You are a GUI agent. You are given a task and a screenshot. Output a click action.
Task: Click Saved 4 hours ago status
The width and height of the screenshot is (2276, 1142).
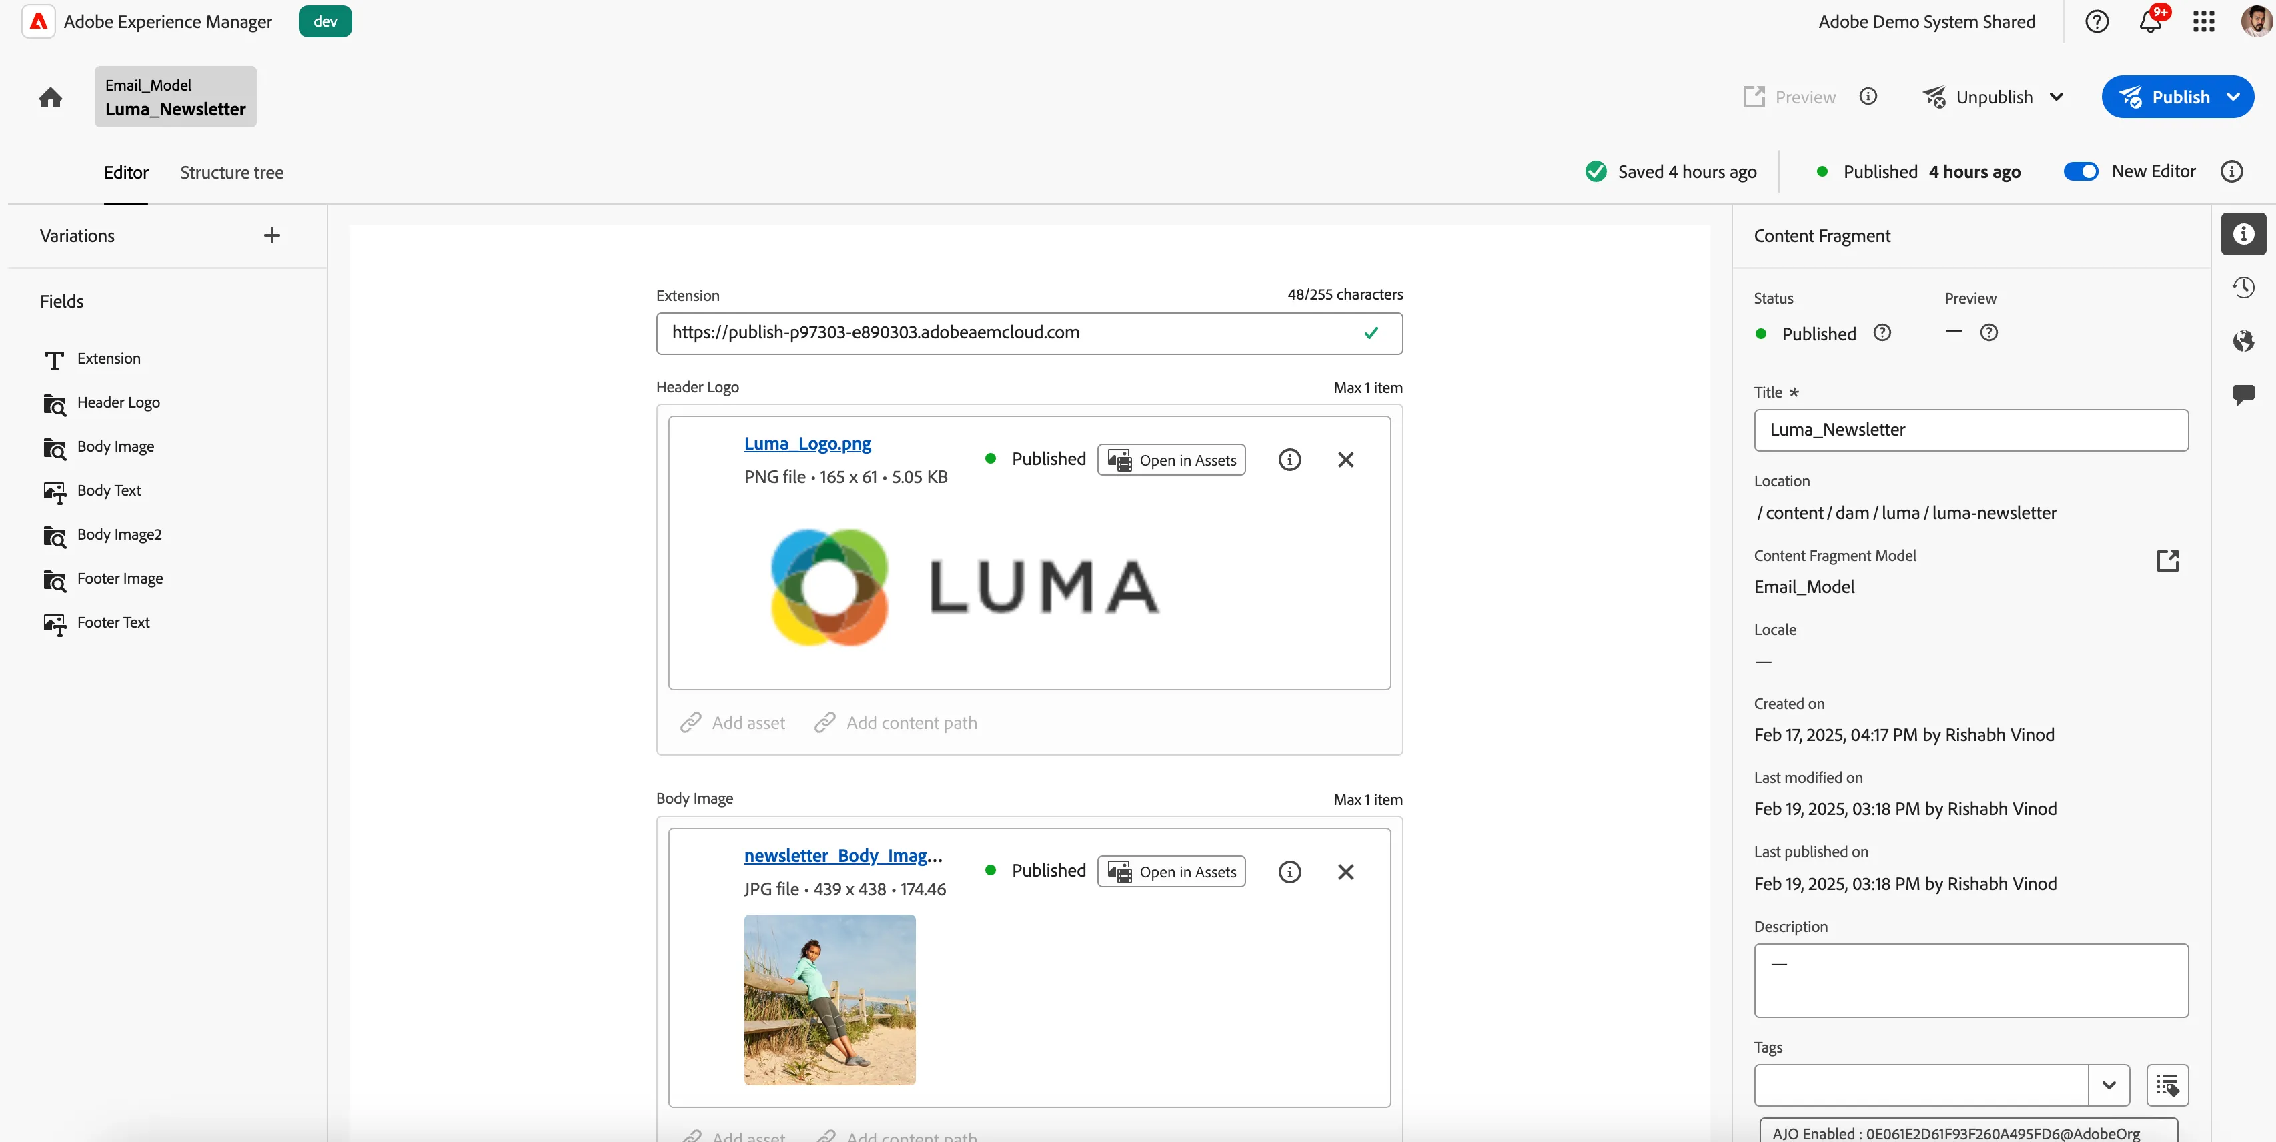(1671, 171)
